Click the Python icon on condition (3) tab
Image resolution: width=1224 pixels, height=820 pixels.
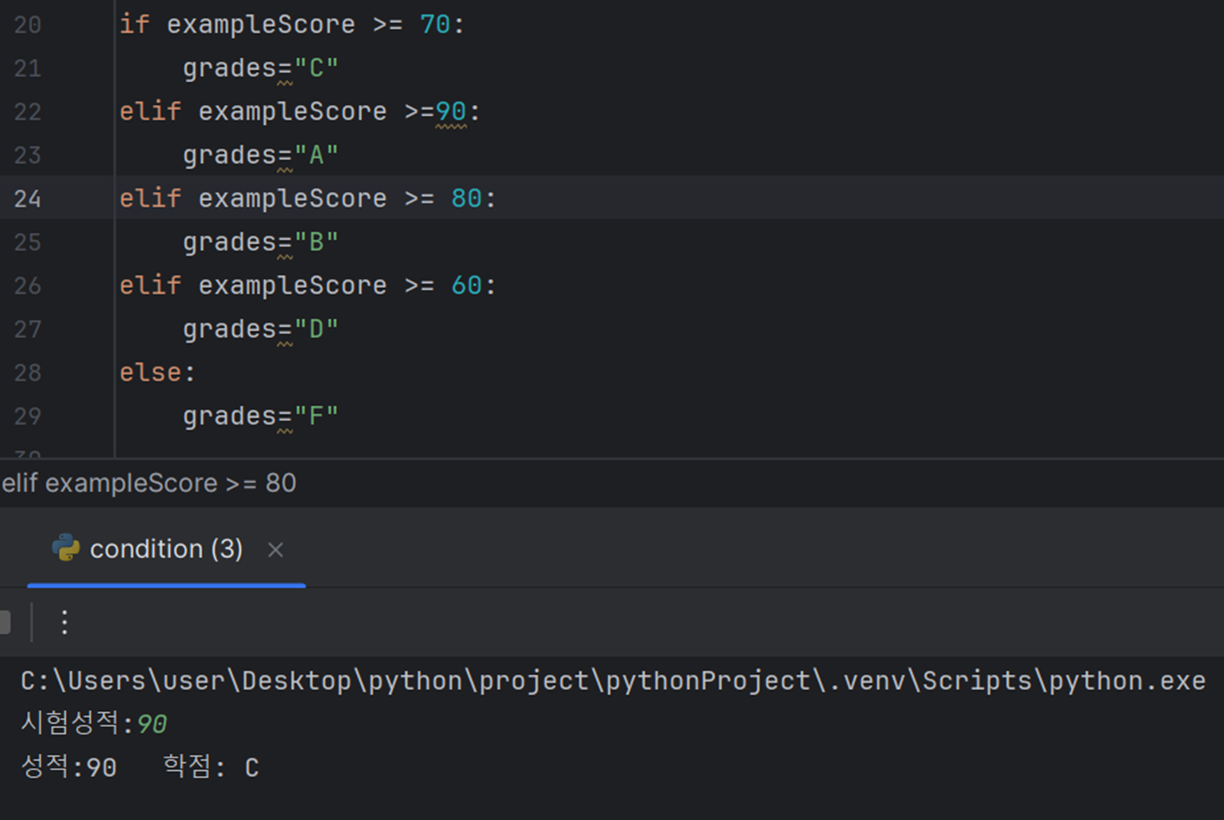[x=66, y=548]
